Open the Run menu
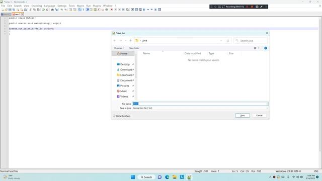The image size is (322, 181). 89,6
